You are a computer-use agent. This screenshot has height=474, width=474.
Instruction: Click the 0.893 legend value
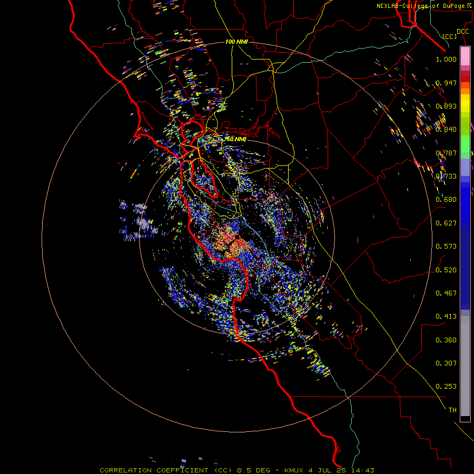click(x=446, y=106)
